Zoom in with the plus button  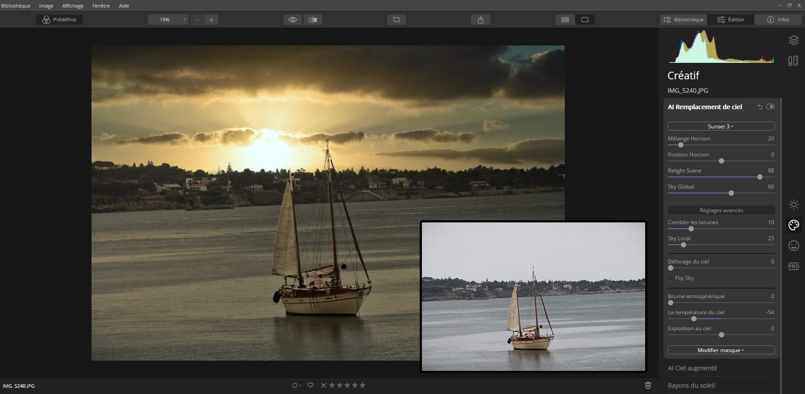tap(211, 20)
